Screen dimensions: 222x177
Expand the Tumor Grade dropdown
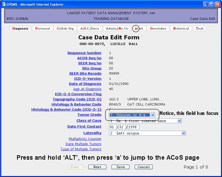click(x=152, y=115)
